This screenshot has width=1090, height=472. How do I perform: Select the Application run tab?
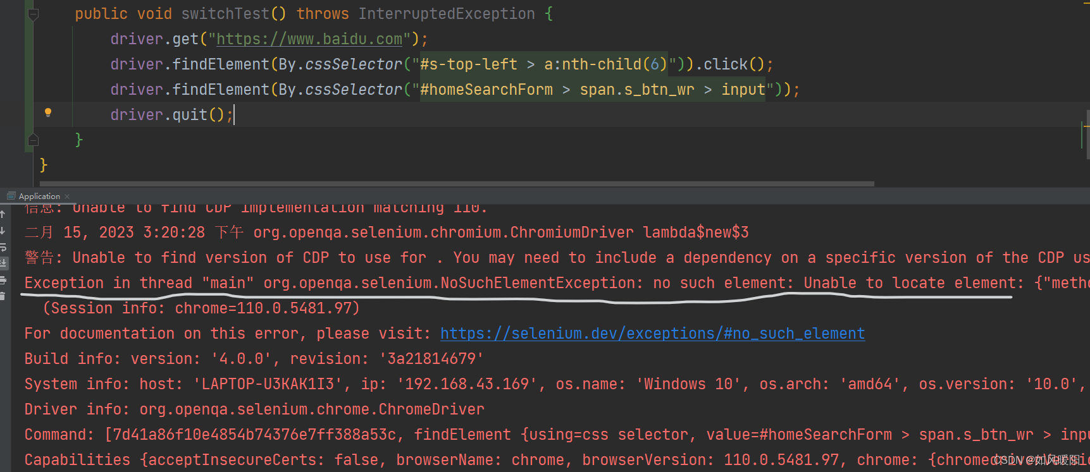(39, 197)
